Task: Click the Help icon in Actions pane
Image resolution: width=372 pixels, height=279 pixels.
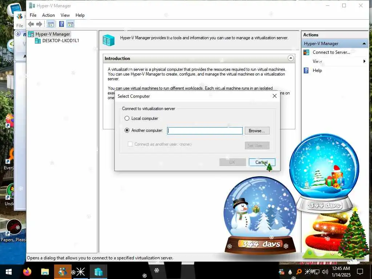Action: pyautogui.click(x=306, y=70)
